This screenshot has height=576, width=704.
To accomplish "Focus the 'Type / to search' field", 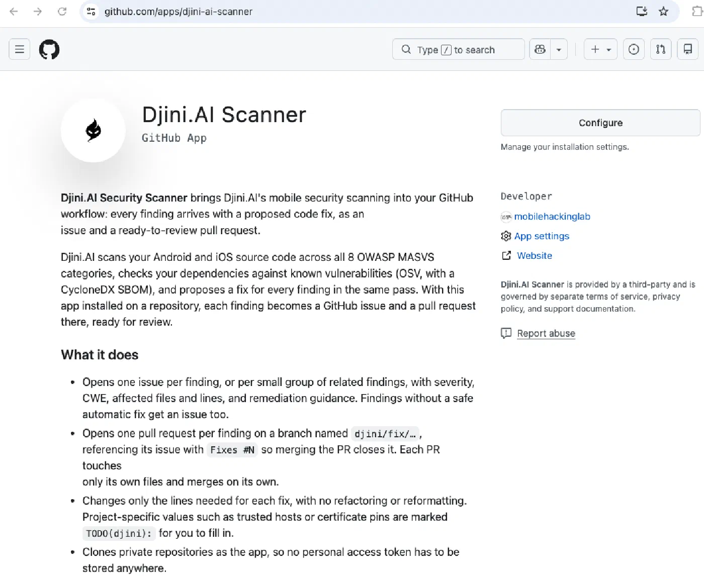I will [458, 49].
